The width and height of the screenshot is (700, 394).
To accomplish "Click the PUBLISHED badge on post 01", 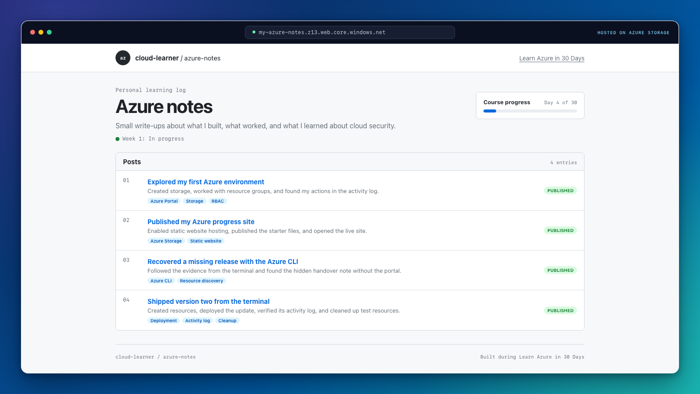I will 560,190.
